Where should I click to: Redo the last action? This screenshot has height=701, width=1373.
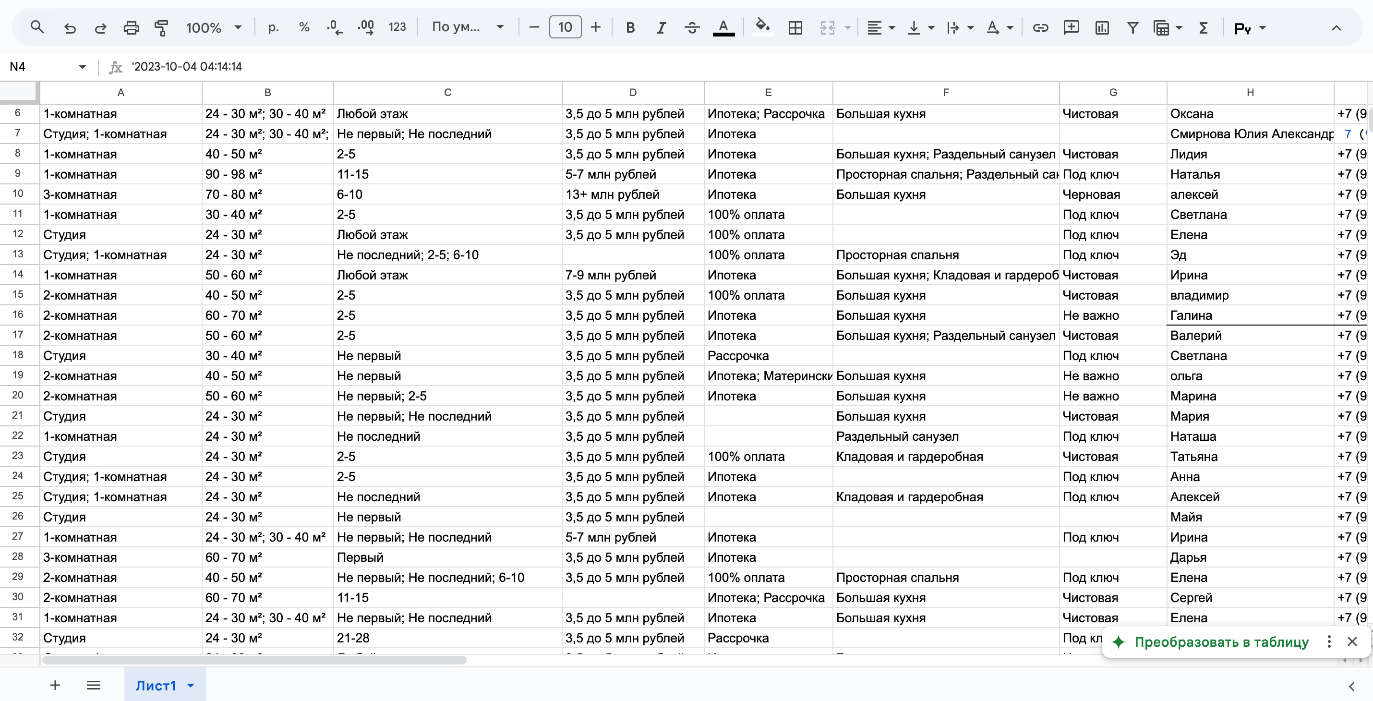[x=100, y=27]
